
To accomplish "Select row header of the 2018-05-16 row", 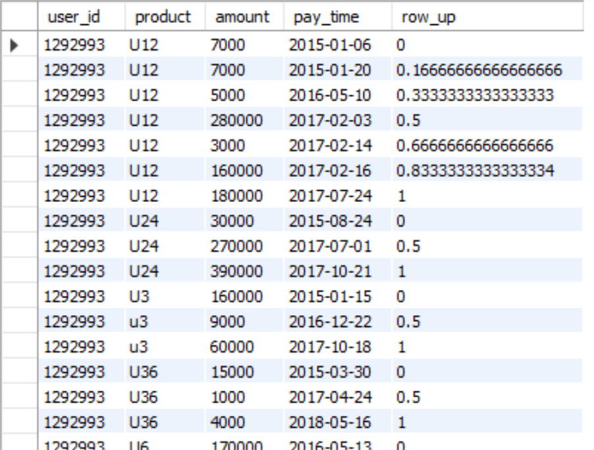I will (x=20, y=422).
